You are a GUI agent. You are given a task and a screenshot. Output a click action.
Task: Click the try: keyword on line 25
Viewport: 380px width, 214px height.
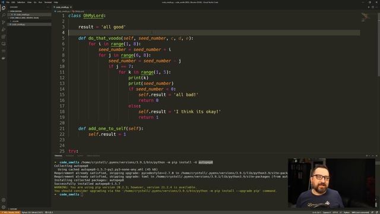73,151
